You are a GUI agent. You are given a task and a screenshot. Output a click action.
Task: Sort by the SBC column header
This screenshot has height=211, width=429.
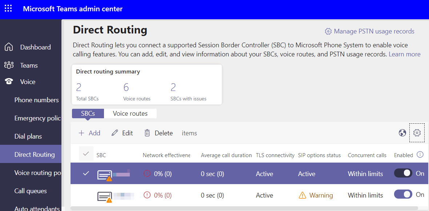click(101, 155)
